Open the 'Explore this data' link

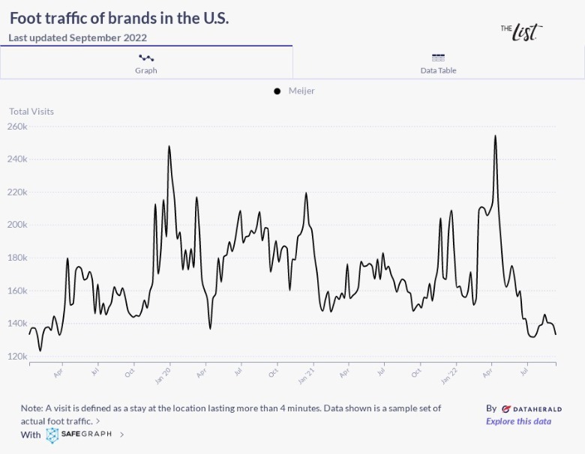pyautogui.click(x=518, y=421)
